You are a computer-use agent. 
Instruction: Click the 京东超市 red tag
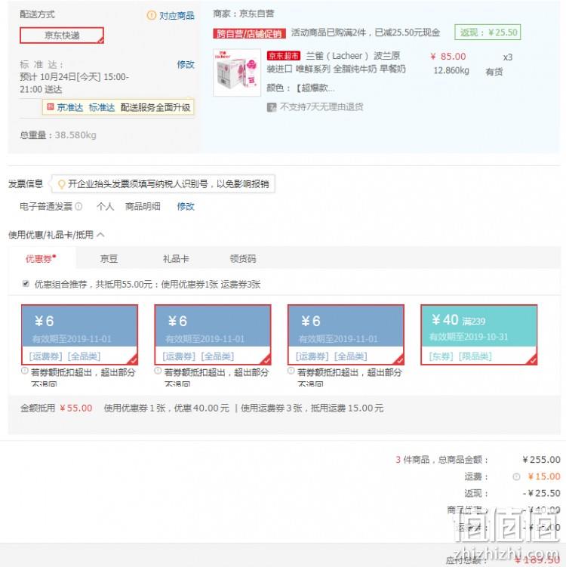[284, 56]
